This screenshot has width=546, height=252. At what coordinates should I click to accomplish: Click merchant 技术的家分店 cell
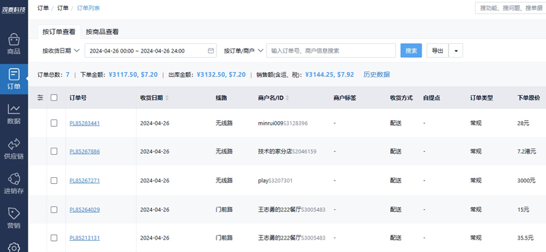pyautogui.click(x=287, y=152)
